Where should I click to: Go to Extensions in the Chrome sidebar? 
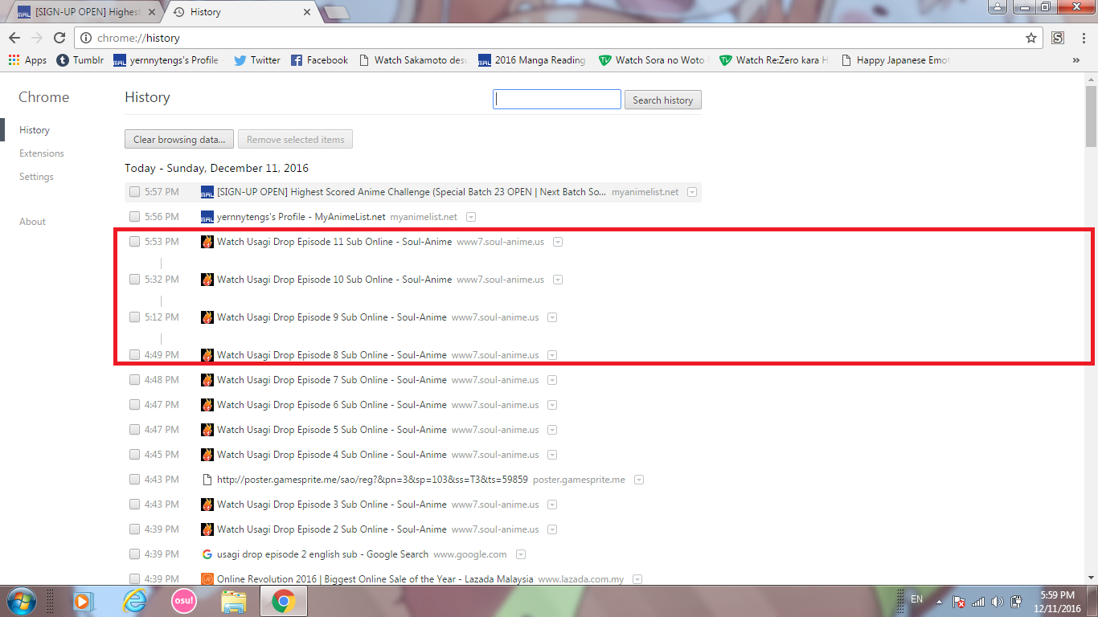[42, 153]
